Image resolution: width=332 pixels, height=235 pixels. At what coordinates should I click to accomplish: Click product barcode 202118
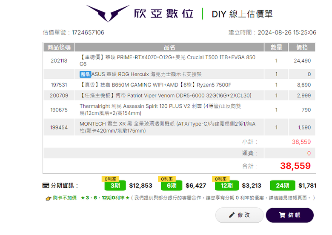[59, 61]
